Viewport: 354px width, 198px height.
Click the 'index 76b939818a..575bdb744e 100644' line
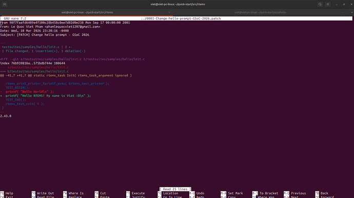32,63
